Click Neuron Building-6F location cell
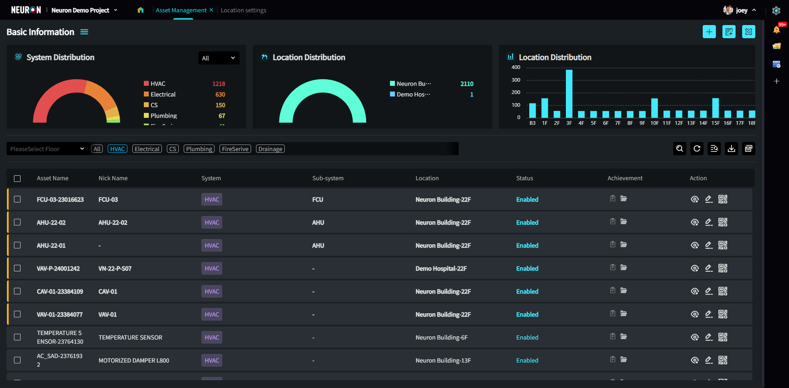The height and width of the screenshot is (388, 789). click(x=441, y=337)
